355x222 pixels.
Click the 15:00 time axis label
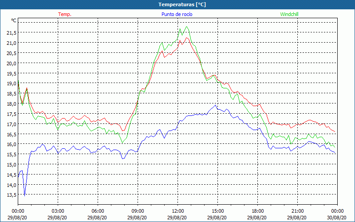(x=217, y=211)
